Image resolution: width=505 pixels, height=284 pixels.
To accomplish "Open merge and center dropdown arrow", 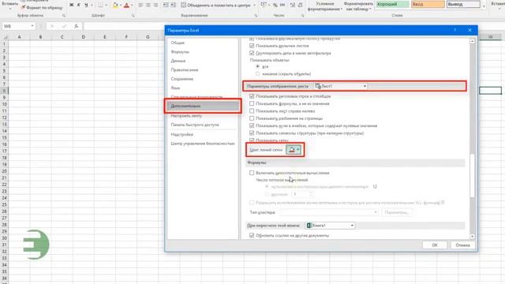I will click(x=254, y=6).
